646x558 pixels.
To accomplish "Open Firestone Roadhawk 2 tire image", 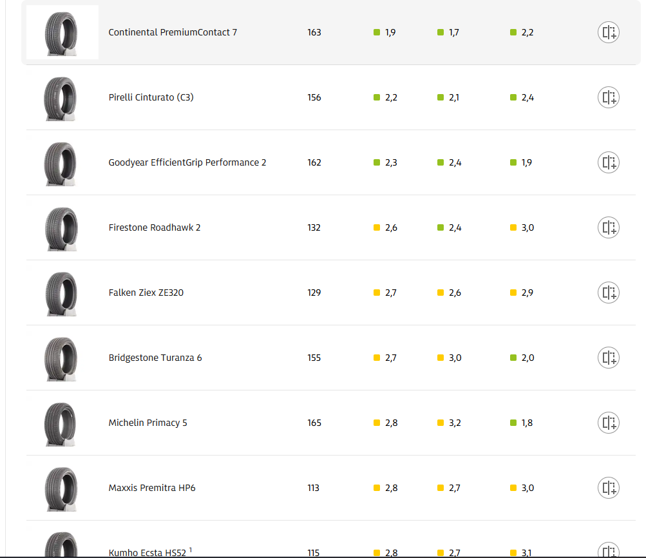I will (x=62, y=227).
